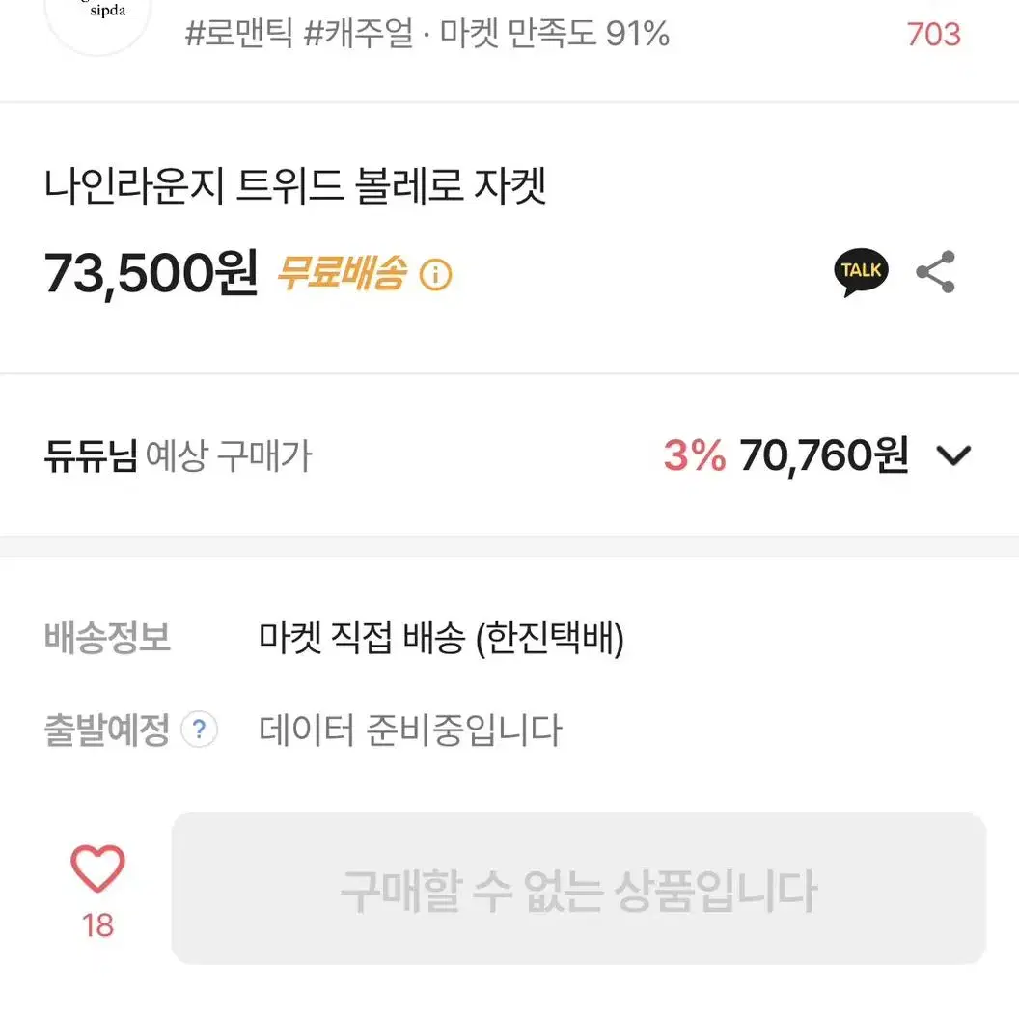1019x1019 pixels.
Task: Click the 73,500원 price text
Action: 151,274
